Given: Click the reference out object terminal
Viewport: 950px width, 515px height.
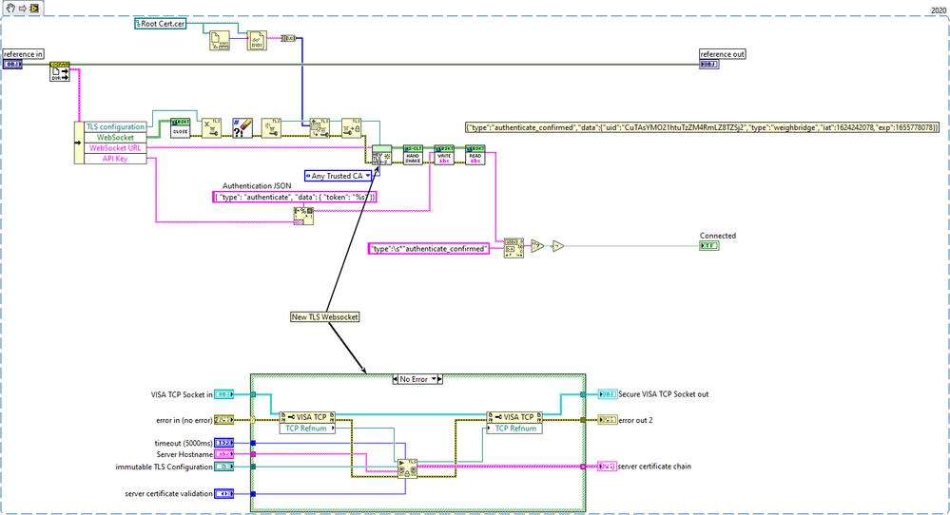Looking at the screenshot, I should point(708,65).
